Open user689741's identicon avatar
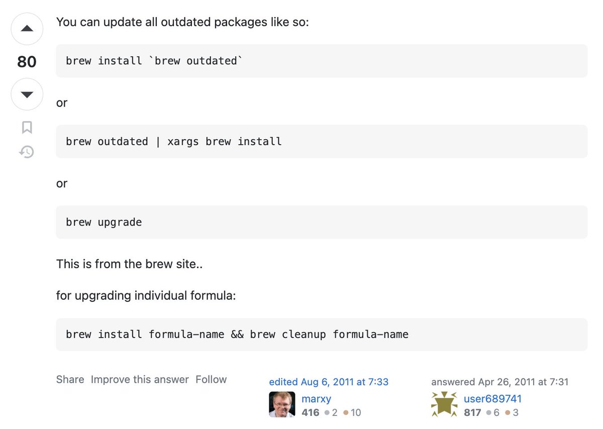Viewport: 603px width, 429px height. [x=444, y=404]
